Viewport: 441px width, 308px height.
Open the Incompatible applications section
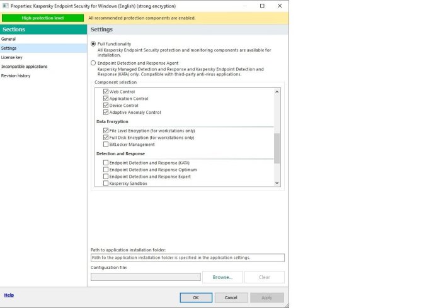43,67
